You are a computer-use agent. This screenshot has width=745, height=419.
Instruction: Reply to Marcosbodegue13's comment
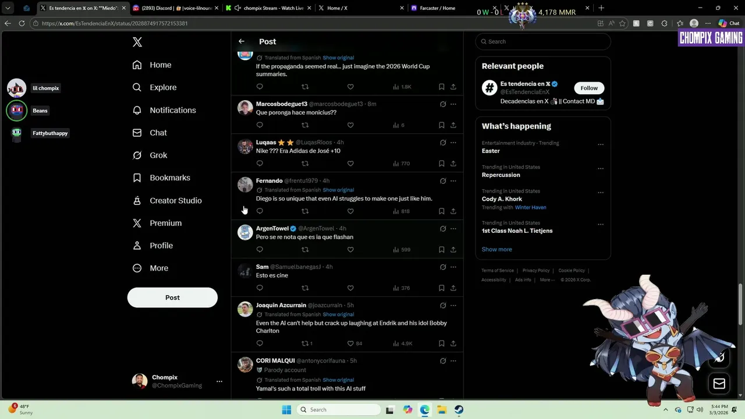point(260,125)
